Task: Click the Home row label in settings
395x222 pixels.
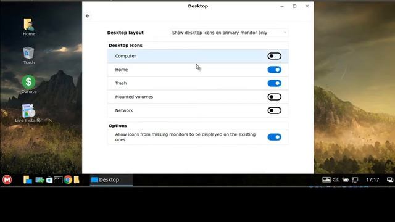Action: 122,70
